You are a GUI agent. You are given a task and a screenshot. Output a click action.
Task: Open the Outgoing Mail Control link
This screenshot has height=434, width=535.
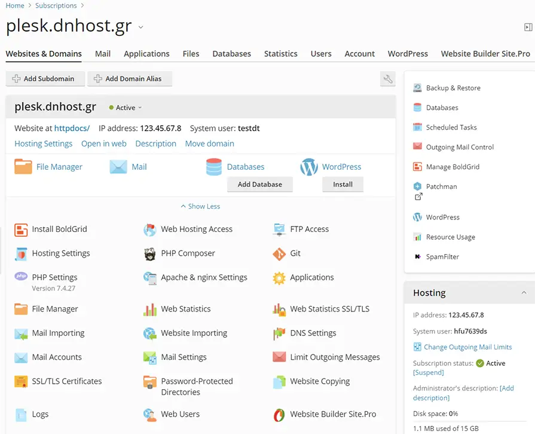click(460, 147)
